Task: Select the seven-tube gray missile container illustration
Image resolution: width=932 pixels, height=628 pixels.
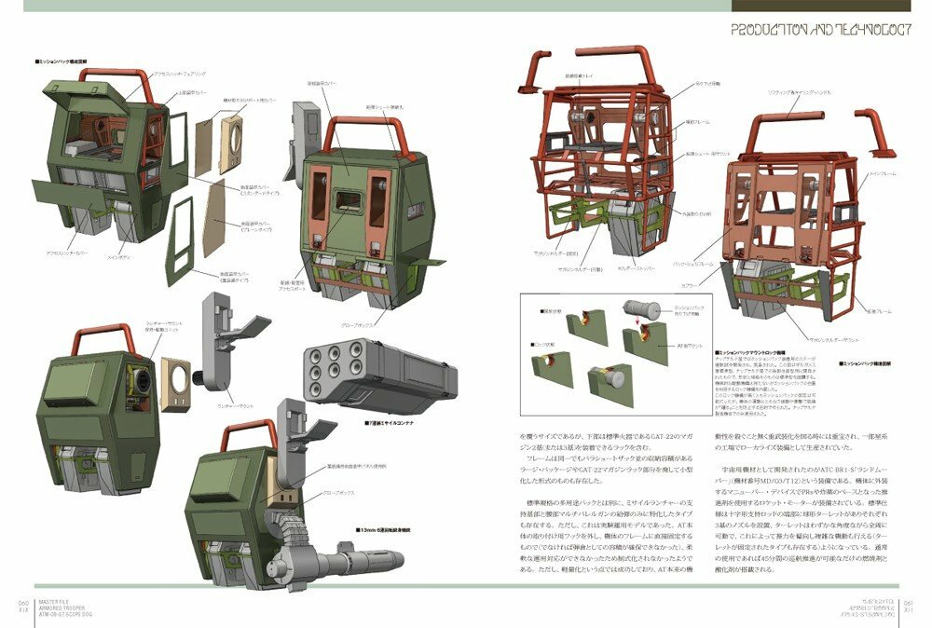Action: pyautogui.click(x=380, y=376)
